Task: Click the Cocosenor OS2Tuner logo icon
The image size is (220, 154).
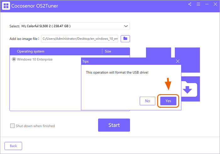Action: pos(6,6)
